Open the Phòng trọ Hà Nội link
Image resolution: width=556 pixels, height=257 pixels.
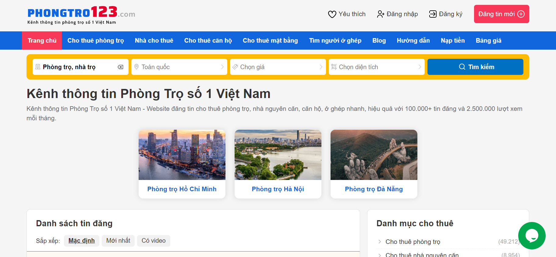(278, 189)
